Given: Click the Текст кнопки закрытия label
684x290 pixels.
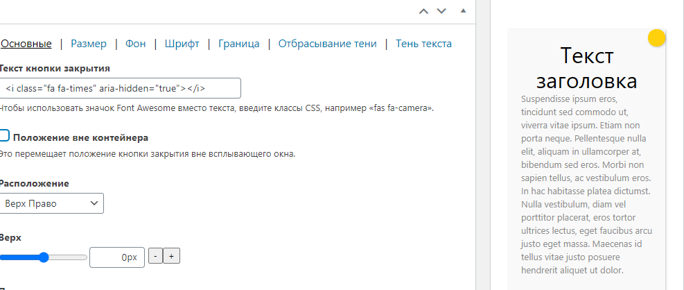Looking at the screenshot, I should pyautogui.click(x=55, y=69).
